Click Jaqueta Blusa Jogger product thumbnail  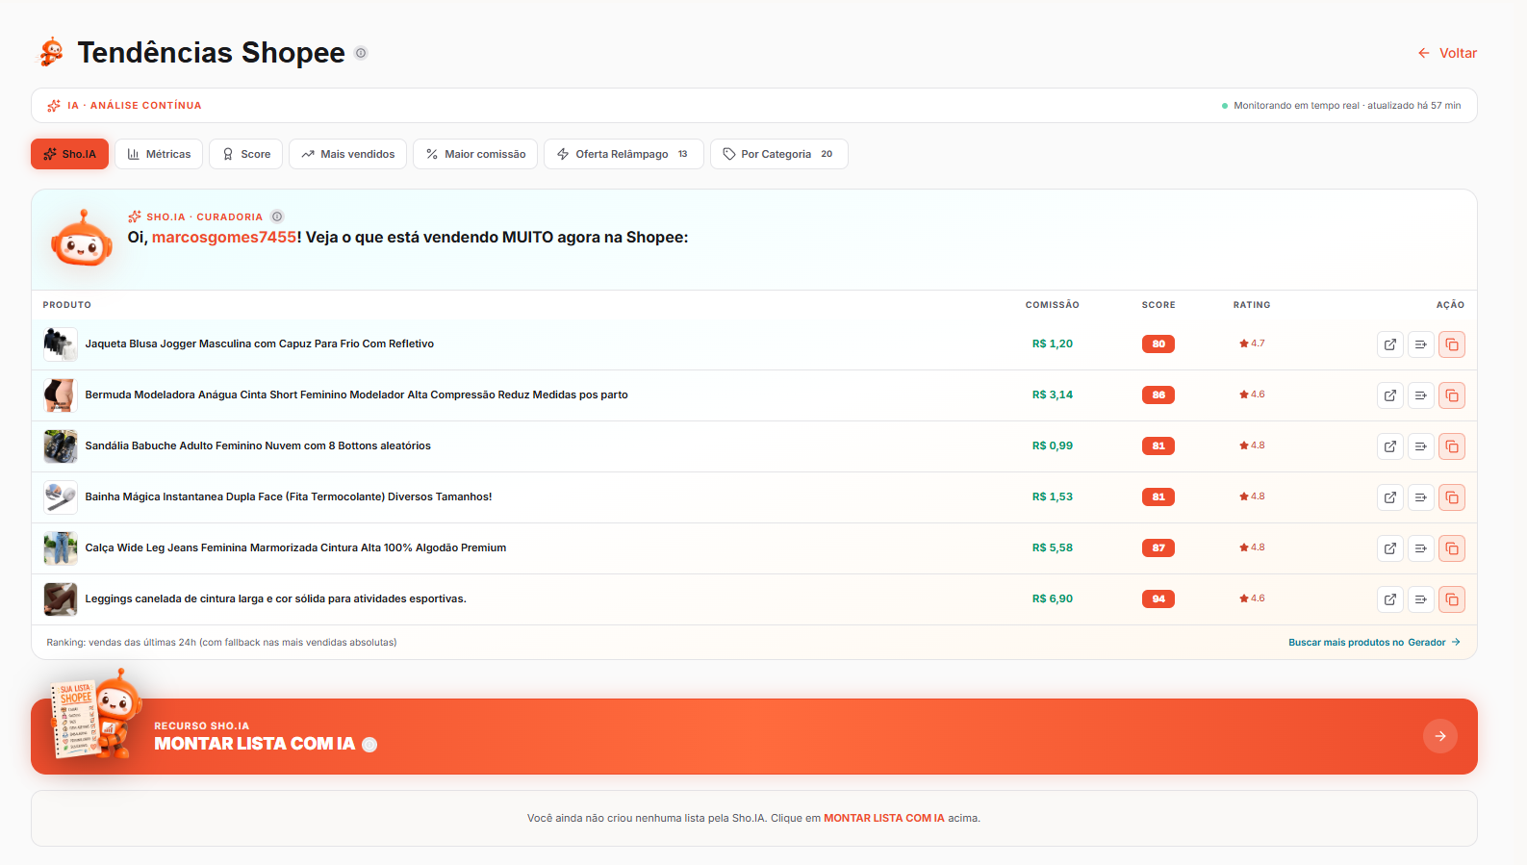[61, 344]
